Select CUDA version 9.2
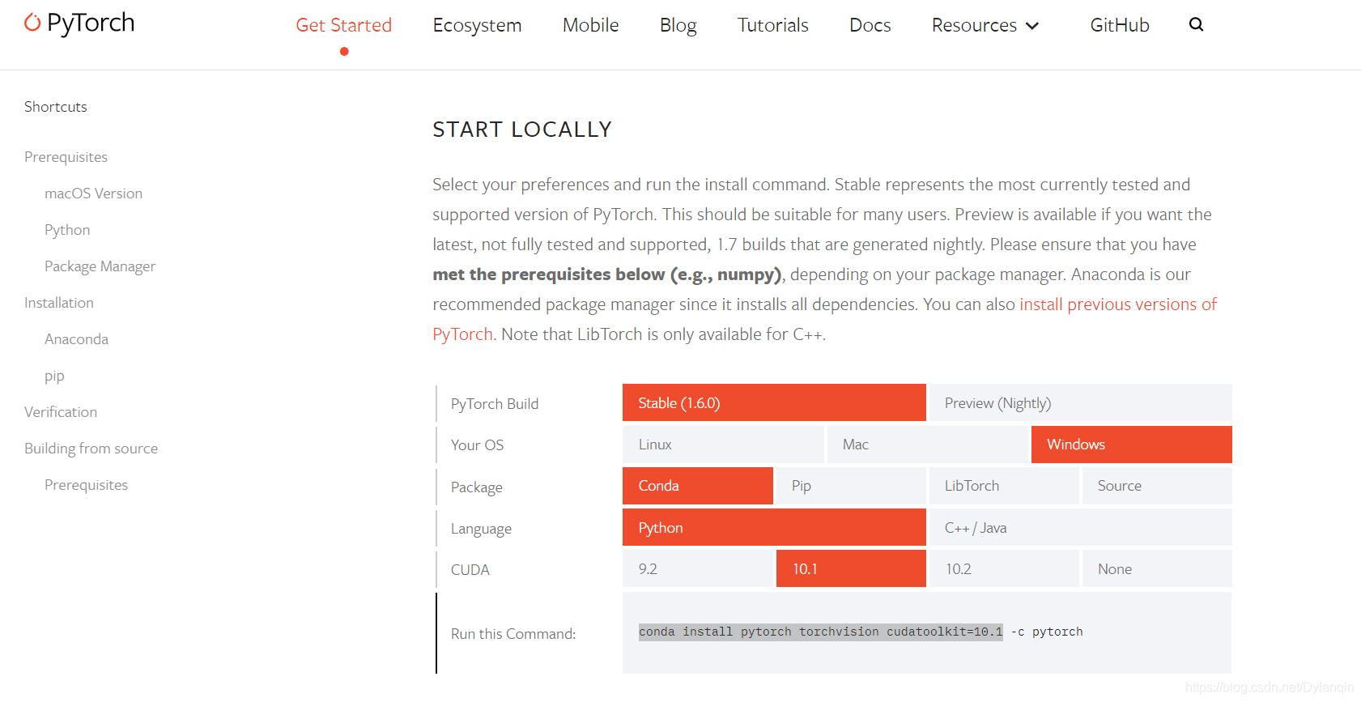Viewport: 1361px width, 702px height. point(698,568)
